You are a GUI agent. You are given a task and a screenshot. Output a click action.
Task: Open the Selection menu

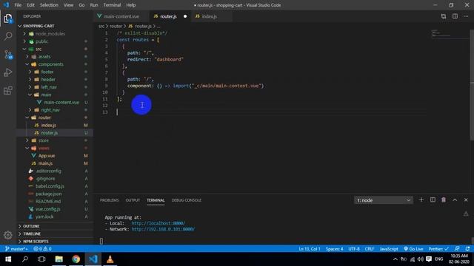(49, 5)
